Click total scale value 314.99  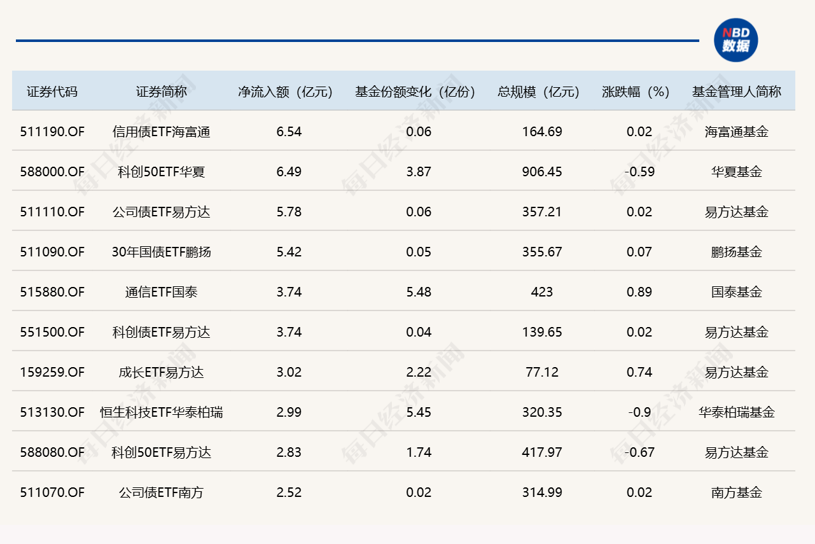tap(541, 492)
